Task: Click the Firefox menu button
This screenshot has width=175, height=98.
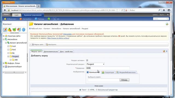Action: click(8, 2)
